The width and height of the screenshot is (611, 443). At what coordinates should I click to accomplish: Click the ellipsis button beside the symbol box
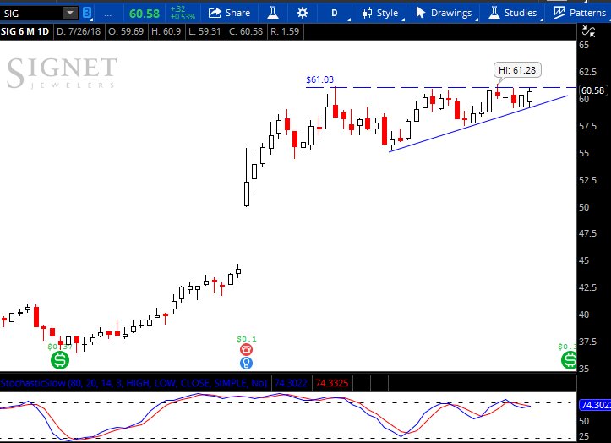(107, 14)
